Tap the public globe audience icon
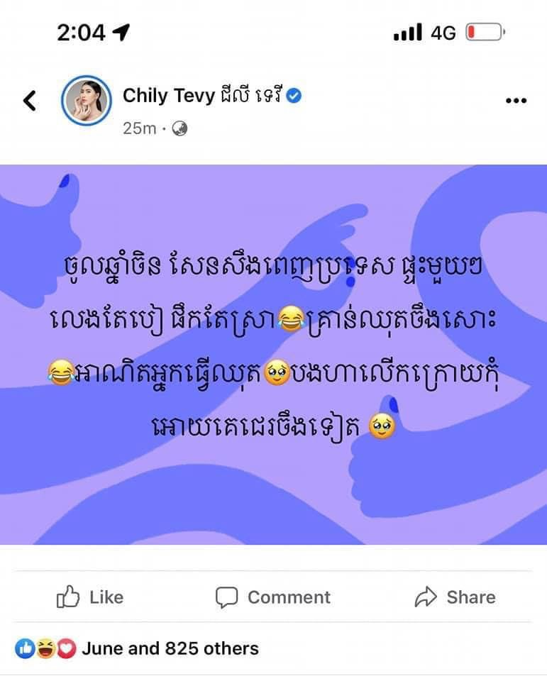 pos(179,128)
